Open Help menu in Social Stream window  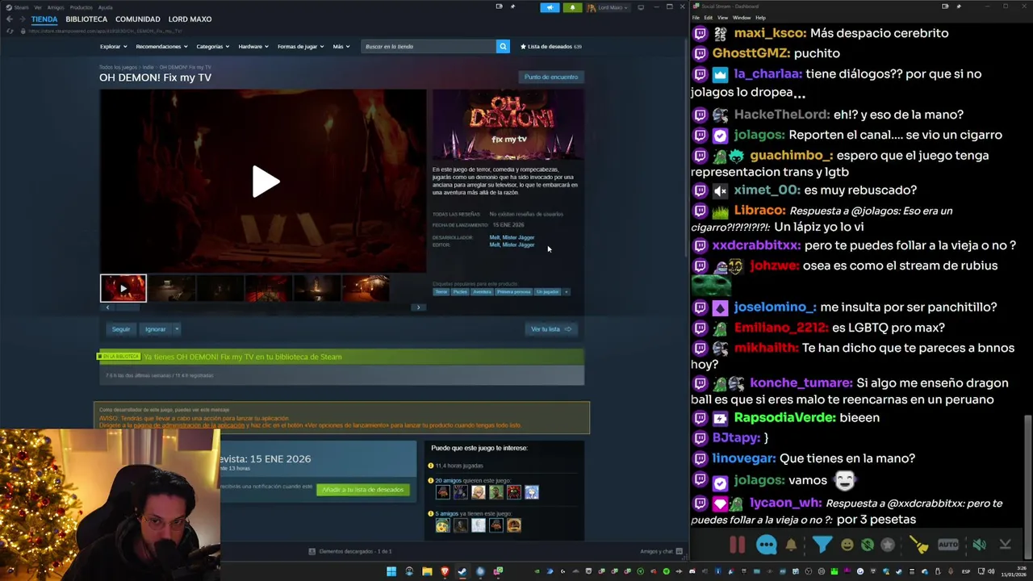(x=760, y=17)
